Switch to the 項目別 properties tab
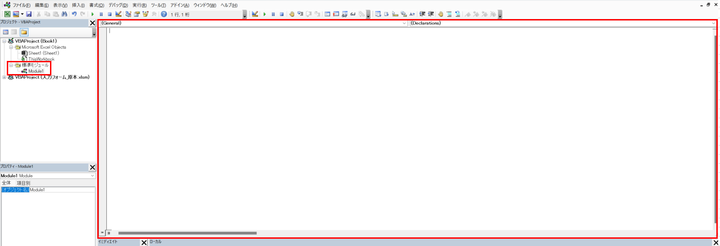720x246 pixels. click(23, 183)
